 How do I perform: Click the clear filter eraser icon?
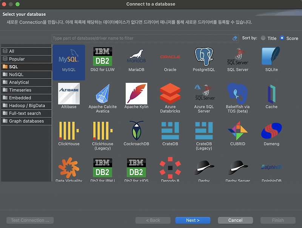tap(235, 39)
